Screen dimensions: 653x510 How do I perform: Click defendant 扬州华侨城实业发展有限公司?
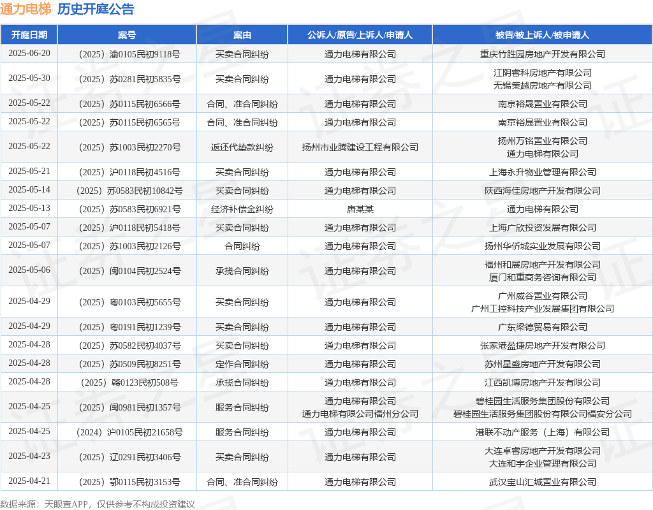pyautogui.click(x=542, y=246)
